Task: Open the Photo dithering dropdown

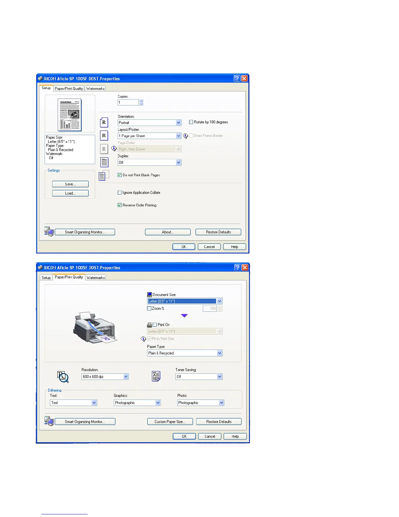Action: [201, 403]
